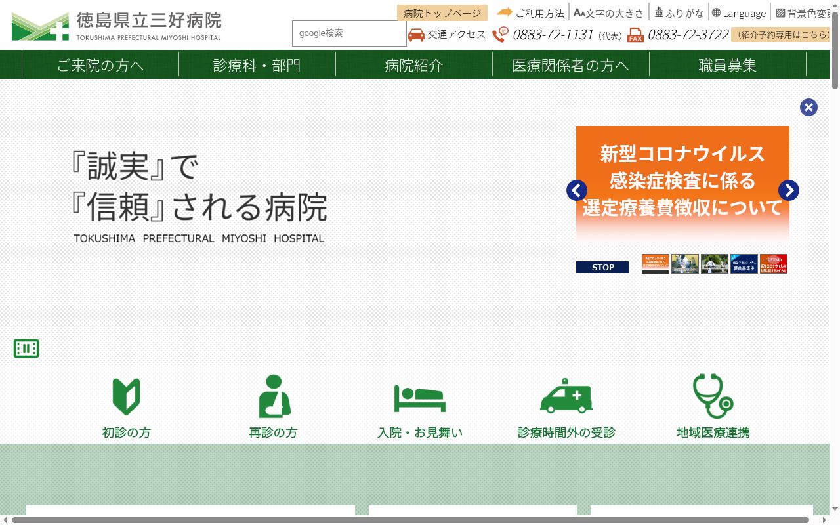Screen dimensions: 840x525
Task: Open 診療時間外の受診 link text
Action: tap(566, 432)
